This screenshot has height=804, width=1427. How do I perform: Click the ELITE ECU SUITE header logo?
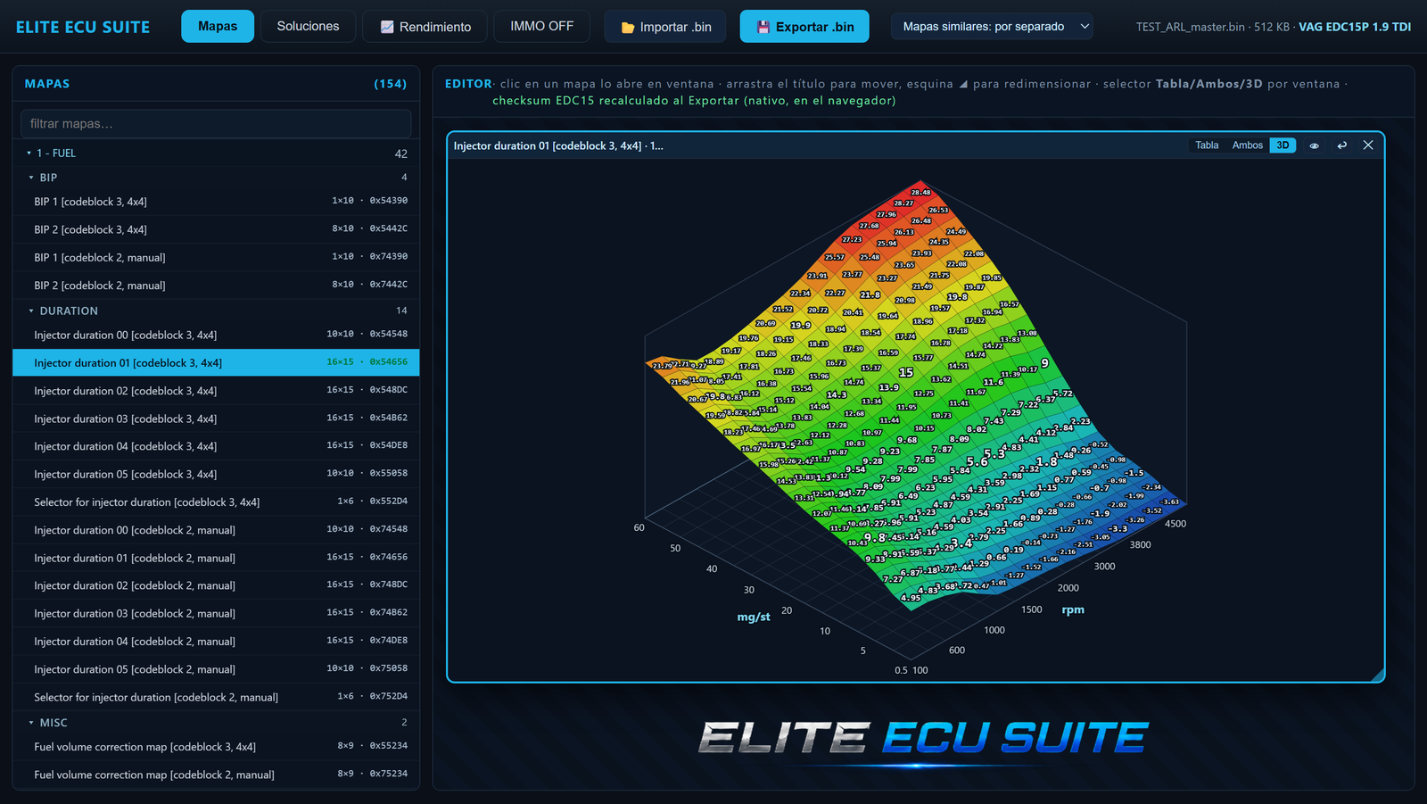point(83,27)
